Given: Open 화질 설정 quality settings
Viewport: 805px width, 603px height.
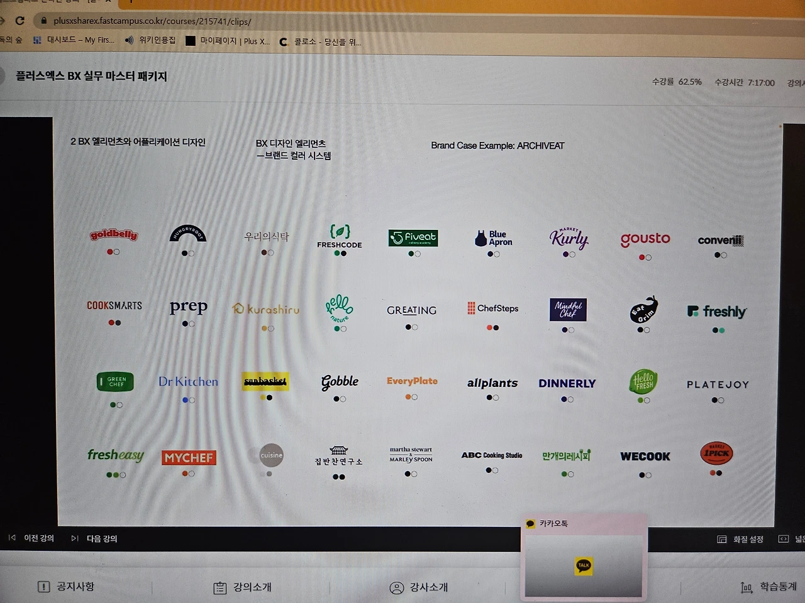Looking at the screenshot, I should click(x=740, y=539).
